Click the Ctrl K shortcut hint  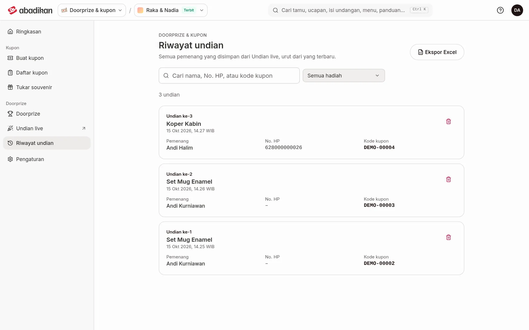[x=419, y=9]
